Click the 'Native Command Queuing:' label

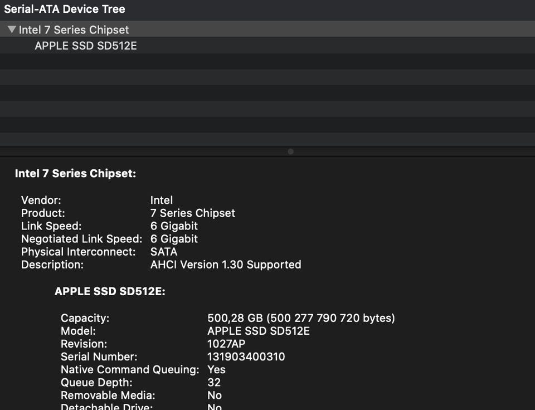[x=130, y=370]
